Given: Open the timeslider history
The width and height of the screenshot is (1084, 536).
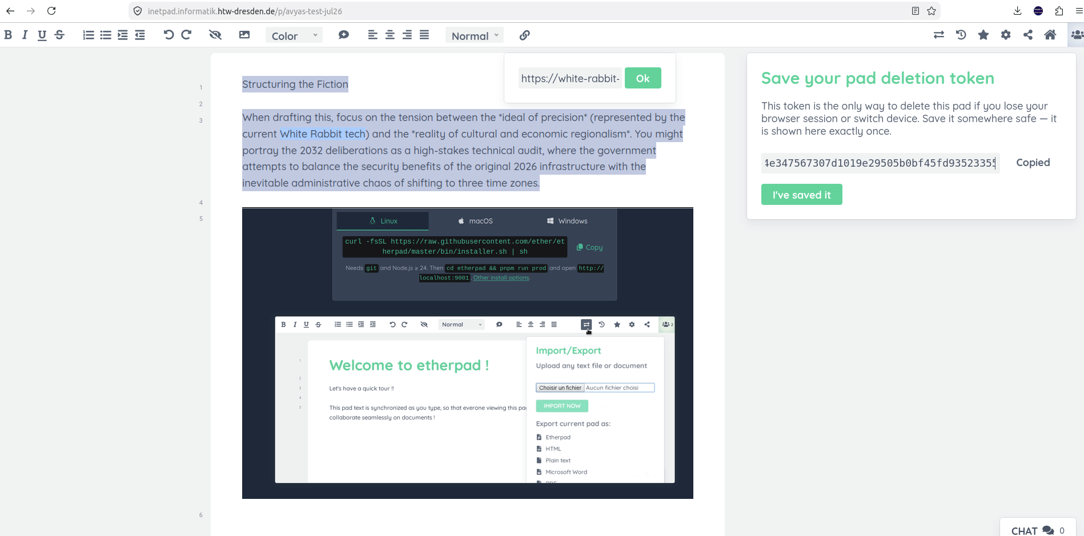Looking at the screenshot, I should pos(961,35).
